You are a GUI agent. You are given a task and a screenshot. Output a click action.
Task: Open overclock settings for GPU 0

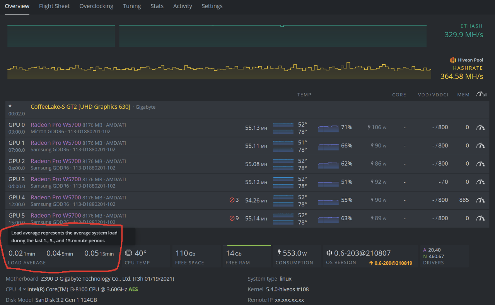tap(480, 127)
